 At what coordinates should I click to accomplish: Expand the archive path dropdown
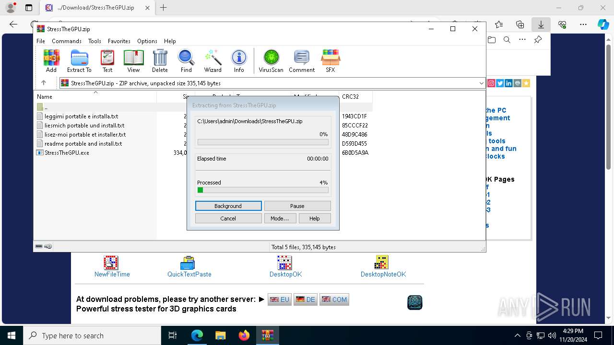[x=481, y=83]
